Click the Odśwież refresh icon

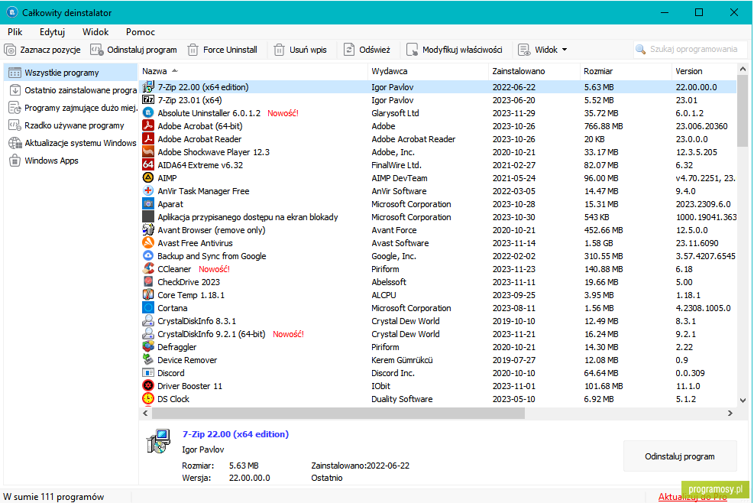(349, 50)
